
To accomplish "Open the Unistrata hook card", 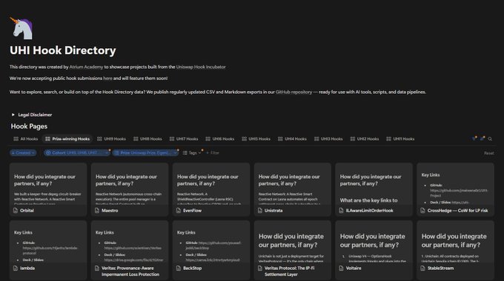I will click(293, 189).
